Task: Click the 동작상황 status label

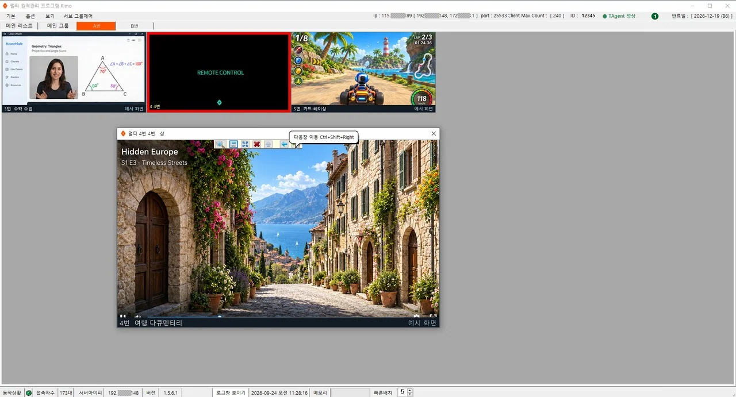Action: point(11,392)
